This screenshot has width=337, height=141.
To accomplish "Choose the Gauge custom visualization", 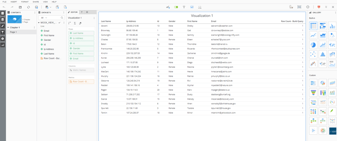I will tap(332, 102).
